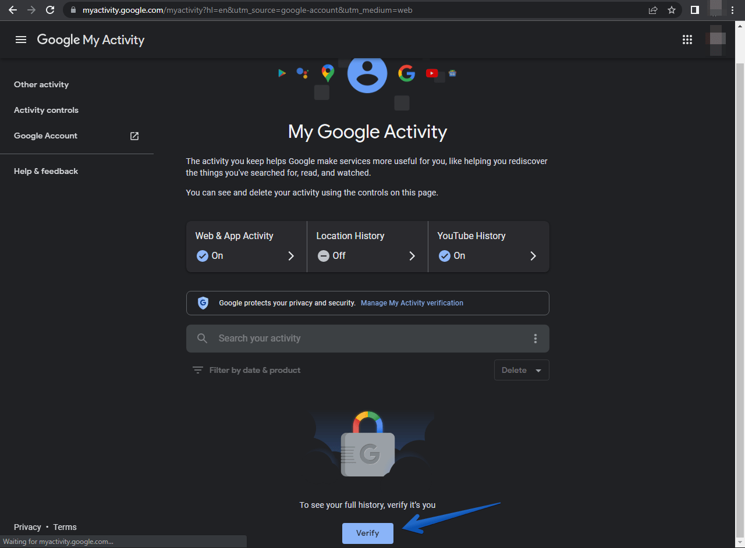
Task: Open the hamburger main menu
Action: tap(21, 40)
